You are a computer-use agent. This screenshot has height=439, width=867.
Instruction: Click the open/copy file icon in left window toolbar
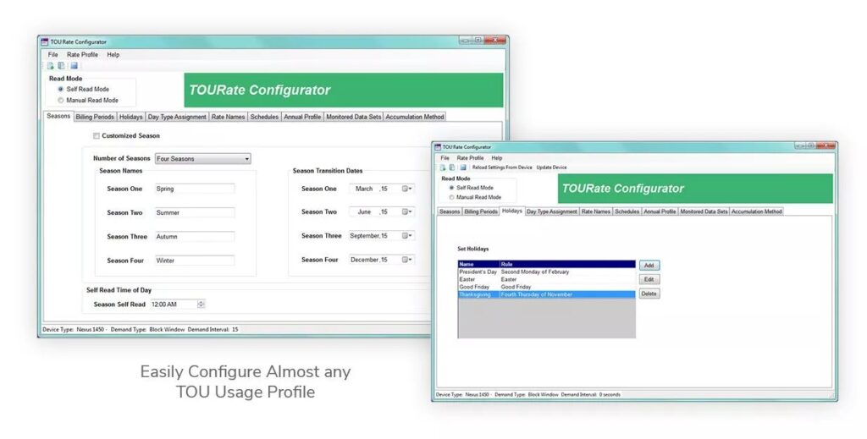click(x=61, y=66)
